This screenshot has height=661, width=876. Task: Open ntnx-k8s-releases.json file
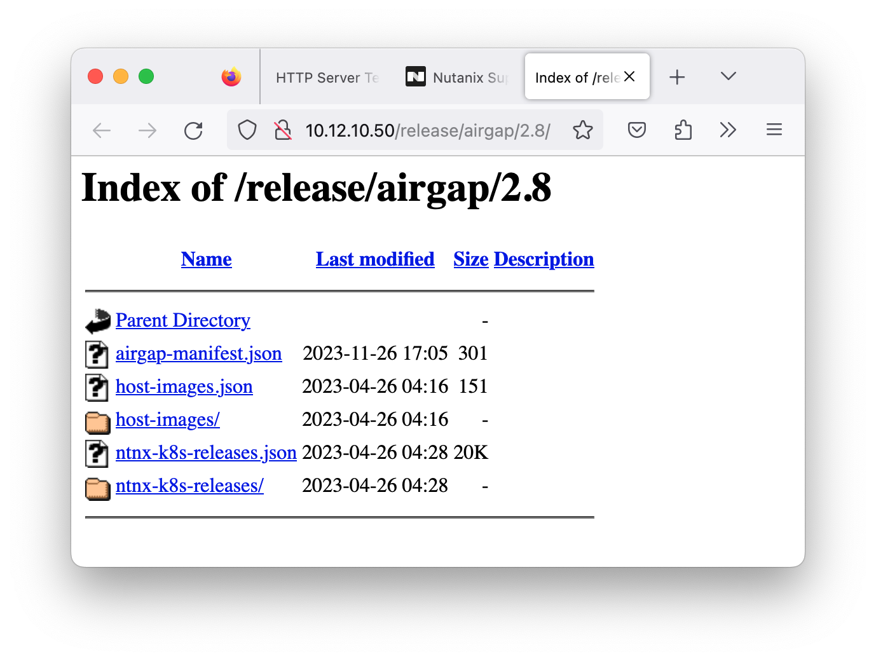click(x=206, y=453)
